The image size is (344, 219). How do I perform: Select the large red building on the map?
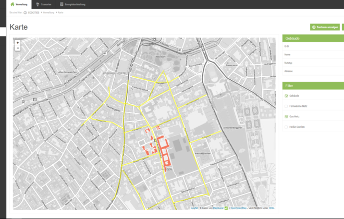(164, 151)
